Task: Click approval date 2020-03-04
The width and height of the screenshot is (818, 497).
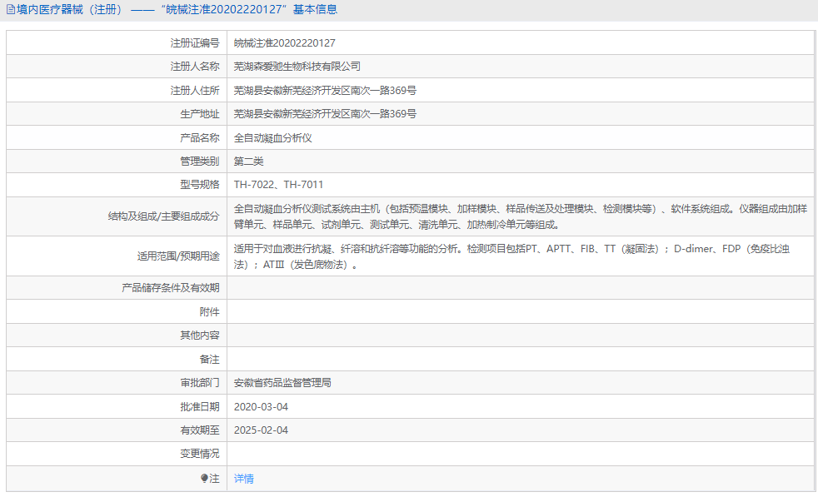Action: 261,407
